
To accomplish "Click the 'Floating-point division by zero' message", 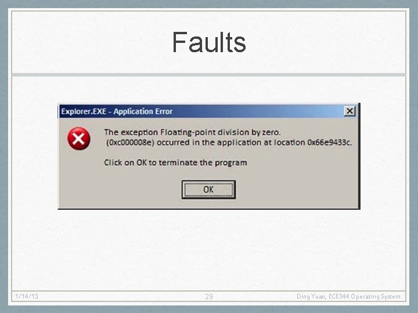I will click(x=220, y=132).
